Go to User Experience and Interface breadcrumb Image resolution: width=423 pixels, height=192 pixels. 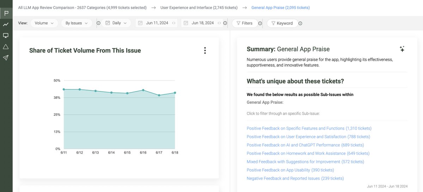pos(199,7)
